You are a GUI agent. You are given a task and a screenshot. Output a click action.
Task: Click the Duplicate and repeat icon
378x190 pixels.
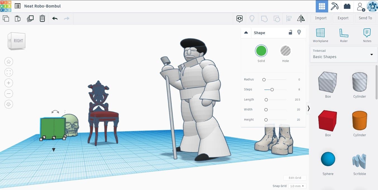coord(30,19)
